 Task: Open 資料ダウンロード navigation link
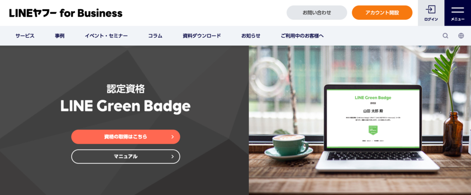tap(202, 36)
